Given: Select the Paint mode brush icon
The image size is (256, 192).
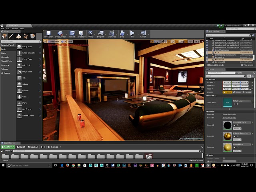Looking at the screenshot, I should point(12,36).
